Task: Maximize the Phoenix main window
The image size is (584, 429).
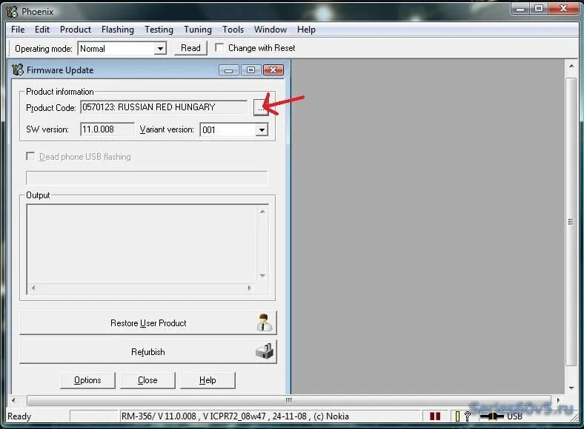Action: [x=539, y=9]
